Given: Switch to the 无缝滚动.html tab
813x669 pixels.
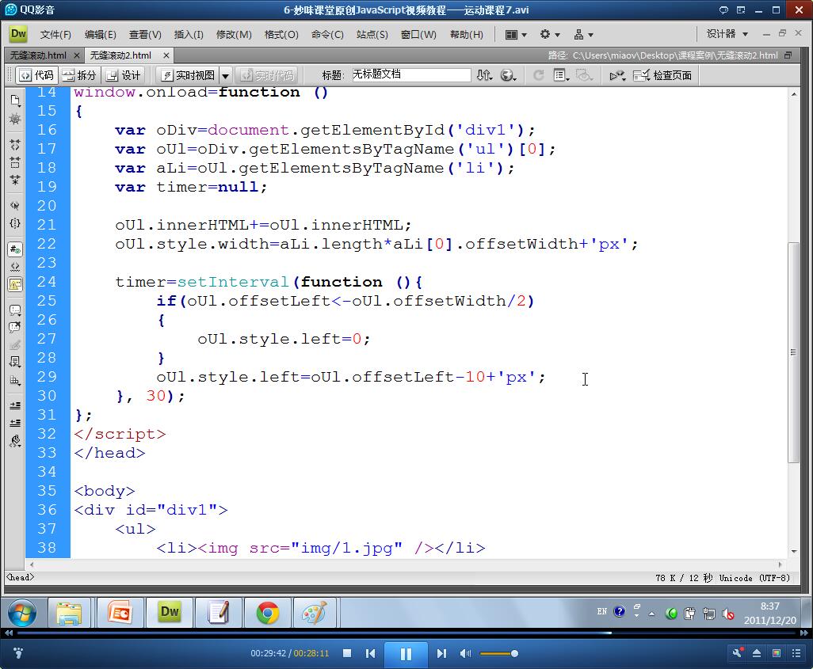Looking at the screenshot, I should pos(38,55).
